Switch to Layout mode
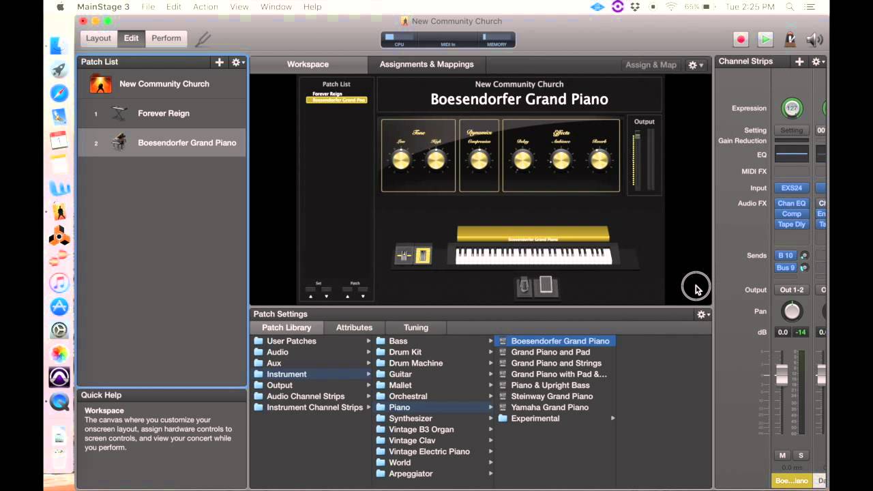Screen dimensions: 873x491 click(99, 38)
